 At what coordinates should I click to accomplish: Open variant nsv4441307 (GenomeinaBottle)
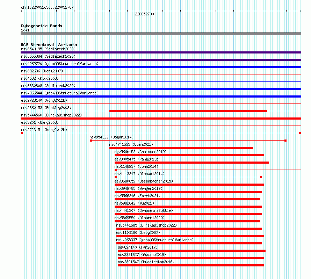point(144,210)
